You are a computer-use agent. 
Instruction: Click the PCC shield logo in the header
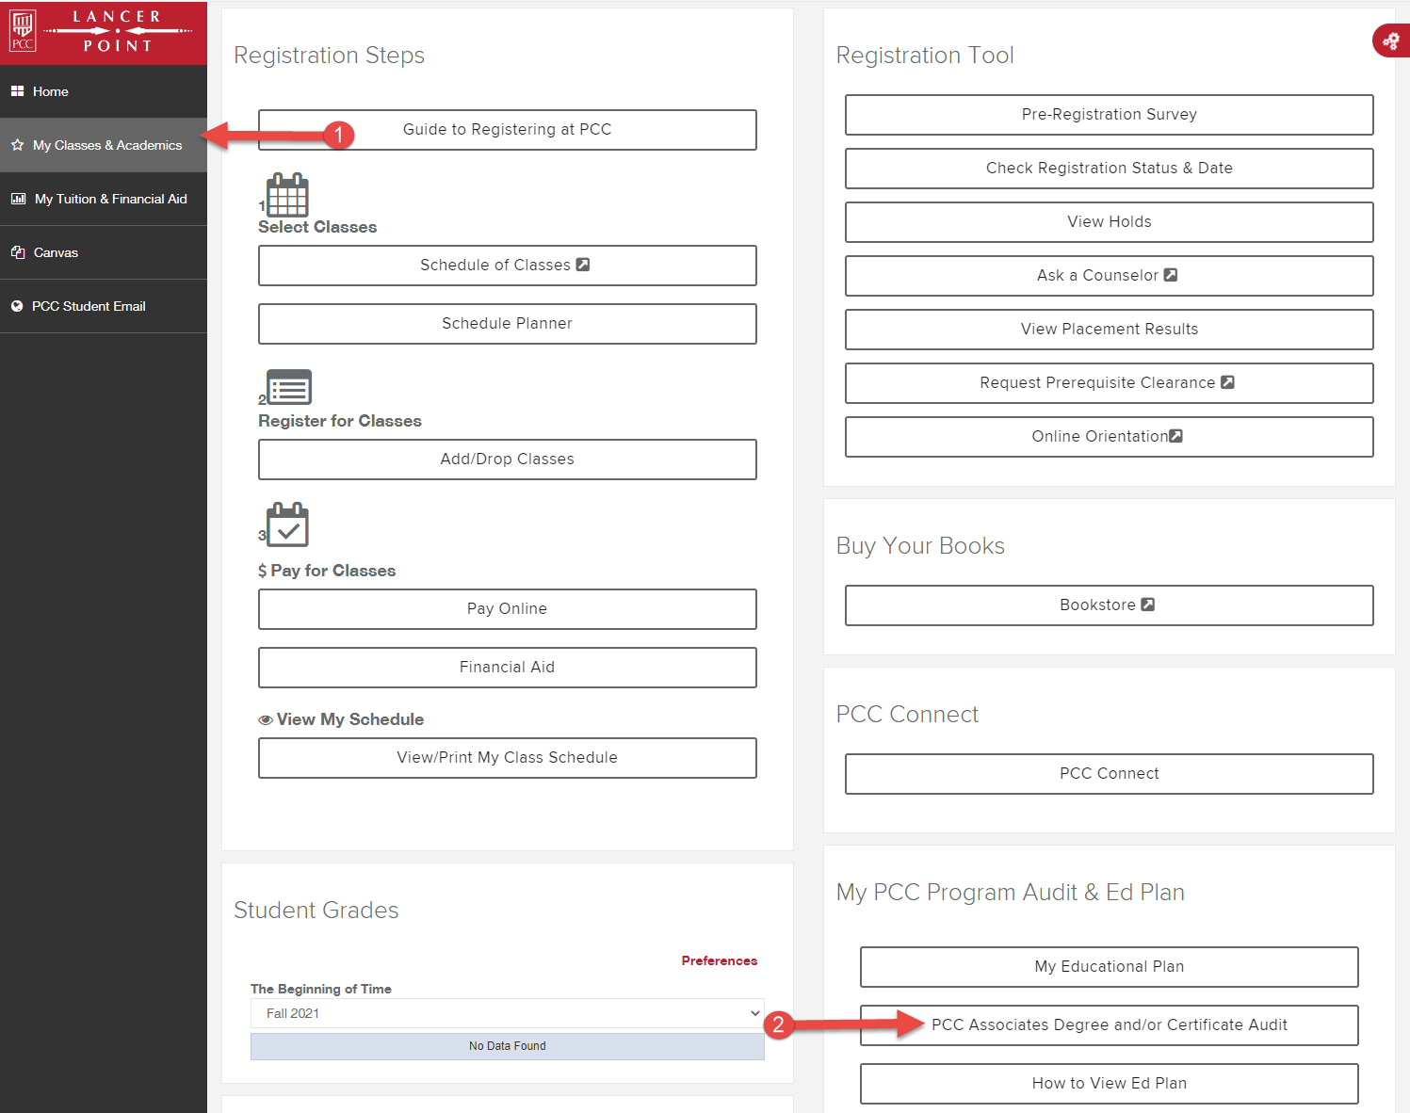coord(22,30)
